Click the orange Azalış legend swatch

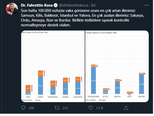[100, 100]
